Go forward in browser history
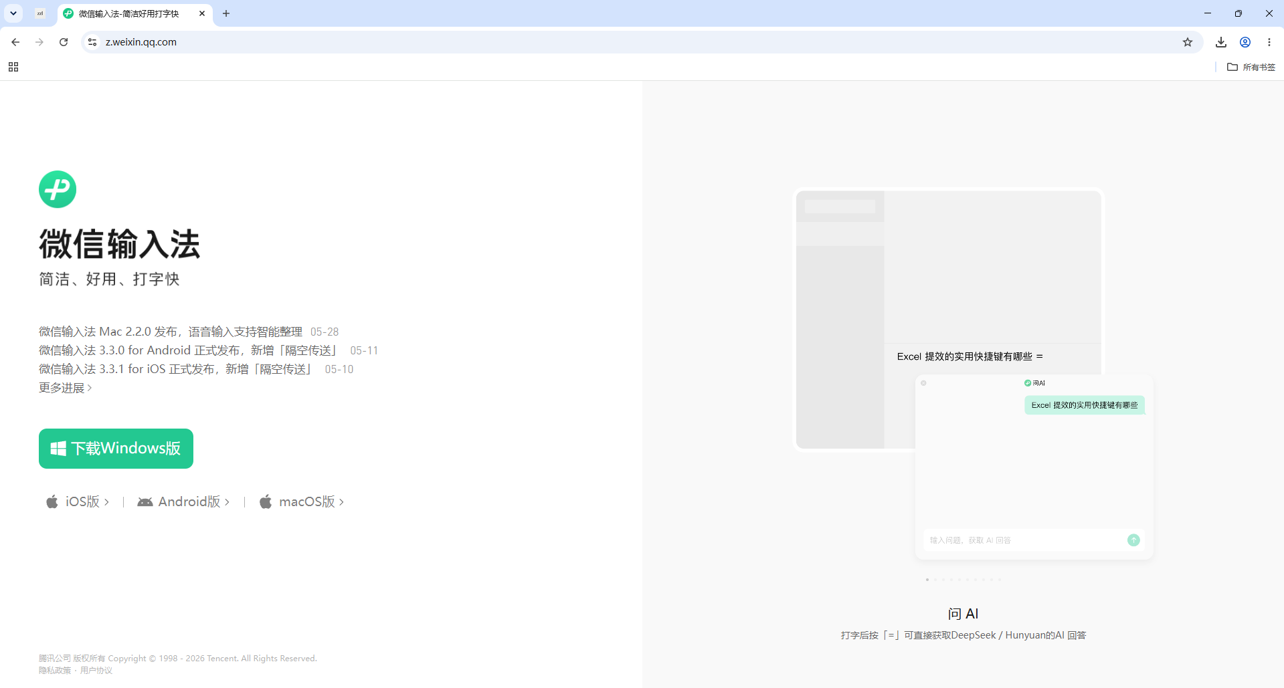 39,42
